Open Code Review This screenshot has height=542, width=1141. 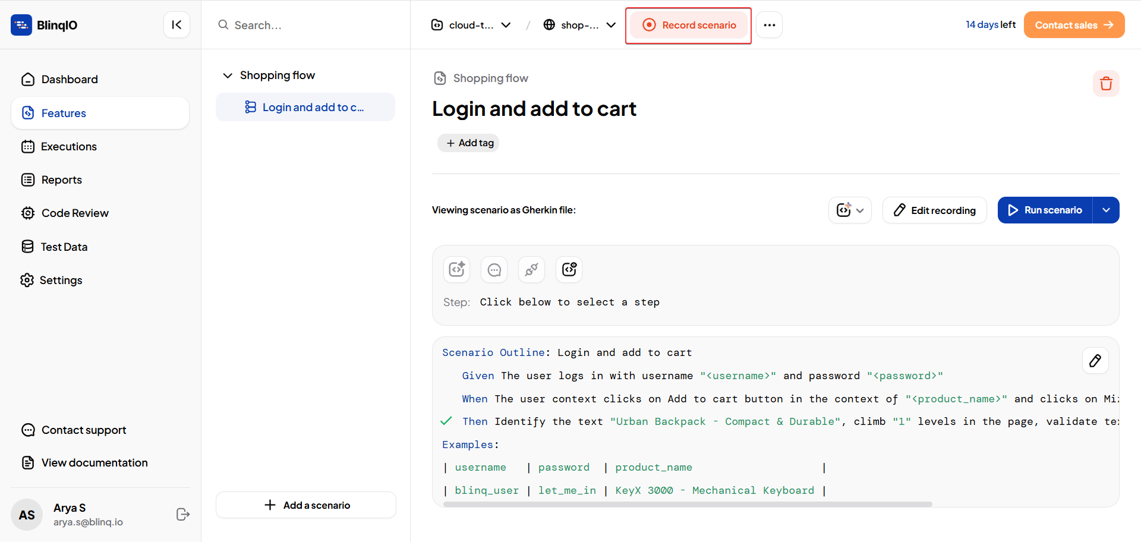(x=100, y=213)
